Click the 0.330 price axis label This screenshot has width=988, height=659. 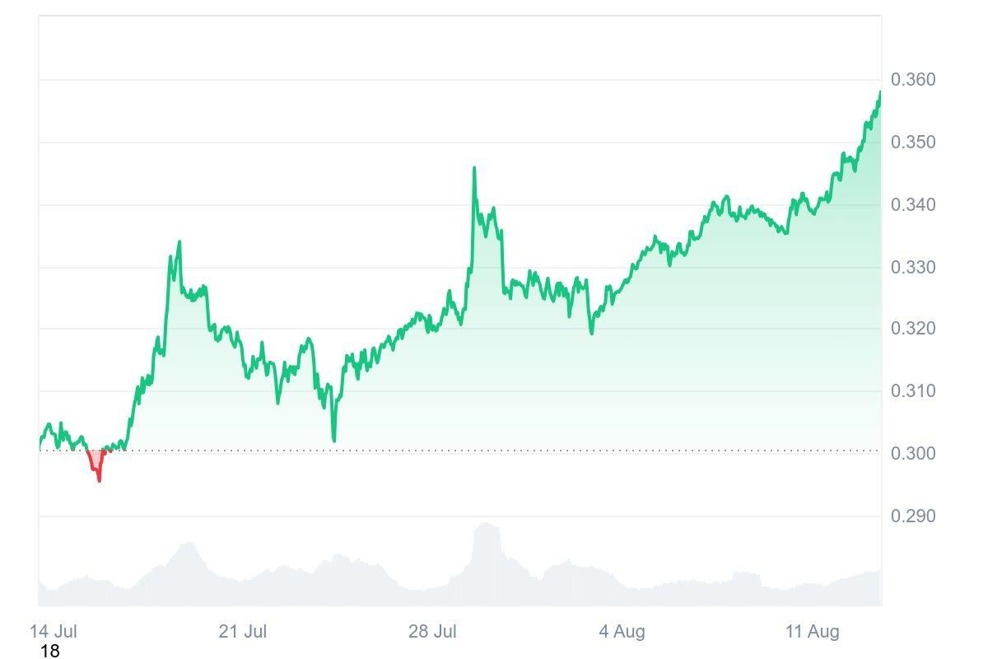(913, 268)
